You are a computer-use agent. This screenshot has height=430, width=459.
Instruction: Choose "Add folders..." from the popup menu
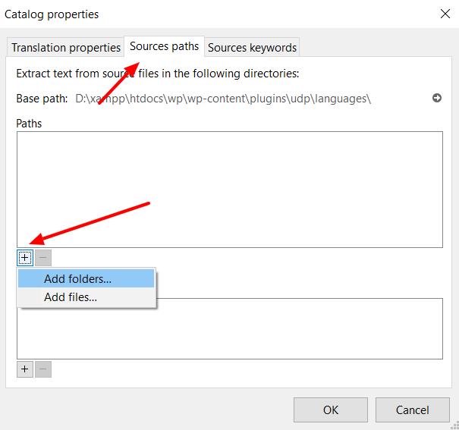tap(77, 279)
